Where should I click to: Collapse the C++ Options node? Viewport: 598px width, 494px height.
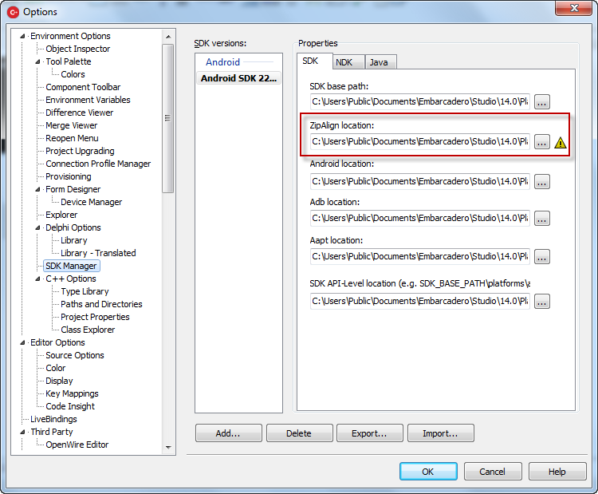pos(37,279)
